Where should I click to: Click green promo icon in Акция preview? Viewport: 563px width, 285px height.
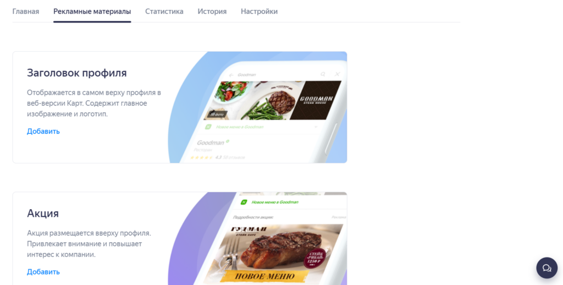244,202
